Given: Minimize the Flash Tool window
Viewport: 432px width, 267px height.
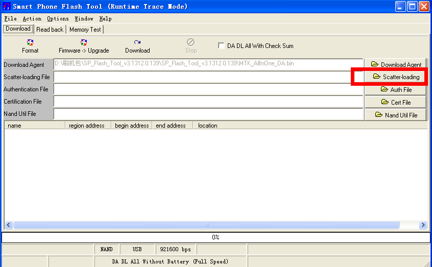Looking at the screenshot, I should [400, 6].
